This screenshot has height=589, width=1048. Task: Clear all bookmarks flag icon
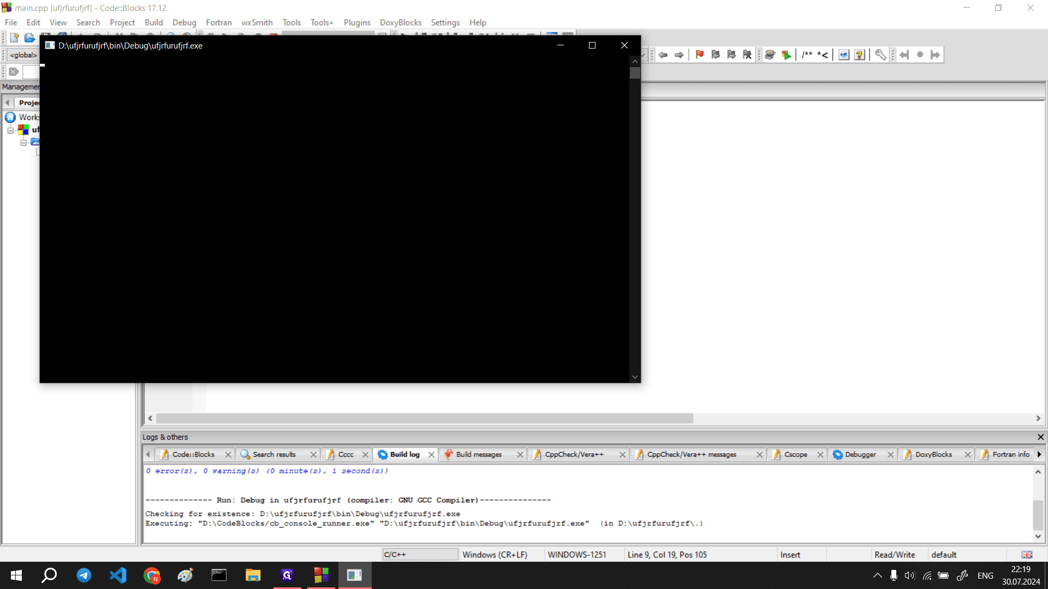click(747, 55)
